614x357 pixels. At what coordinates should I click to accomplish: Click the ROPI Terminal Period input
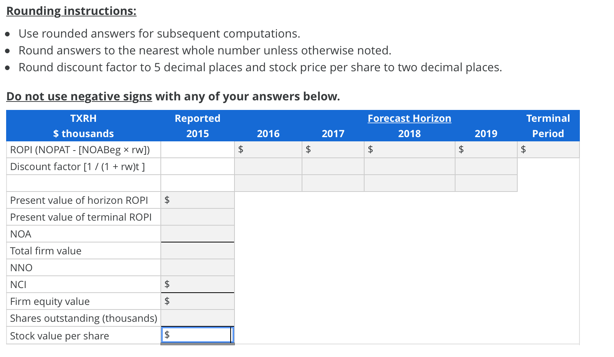[x=548, y=150]
